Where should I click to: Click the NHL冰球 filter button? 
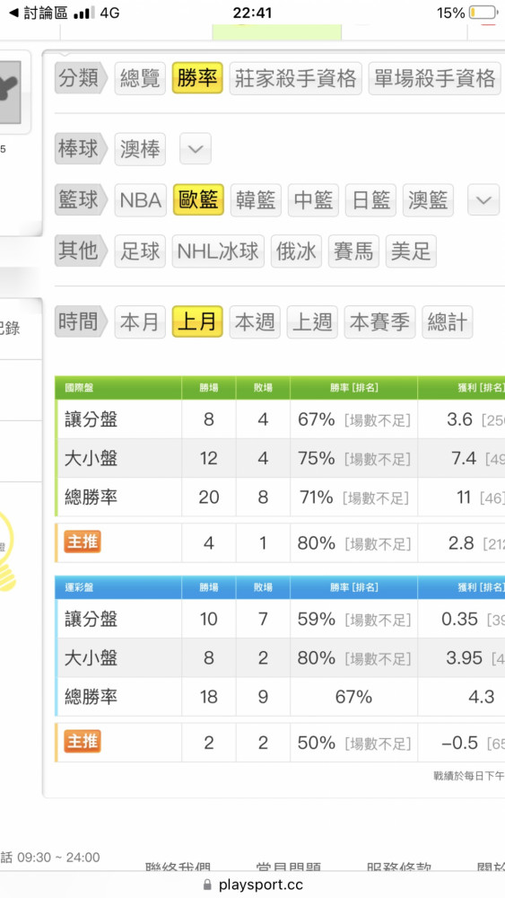click(219, 251)
